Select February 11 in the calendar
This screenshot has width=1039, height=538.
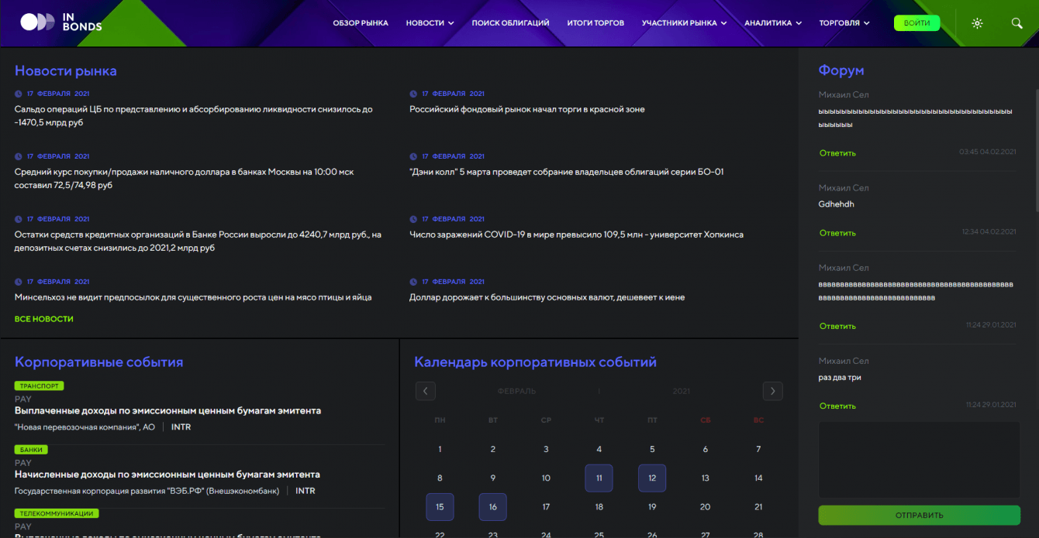pyautogui.click(x=599, y=478)
